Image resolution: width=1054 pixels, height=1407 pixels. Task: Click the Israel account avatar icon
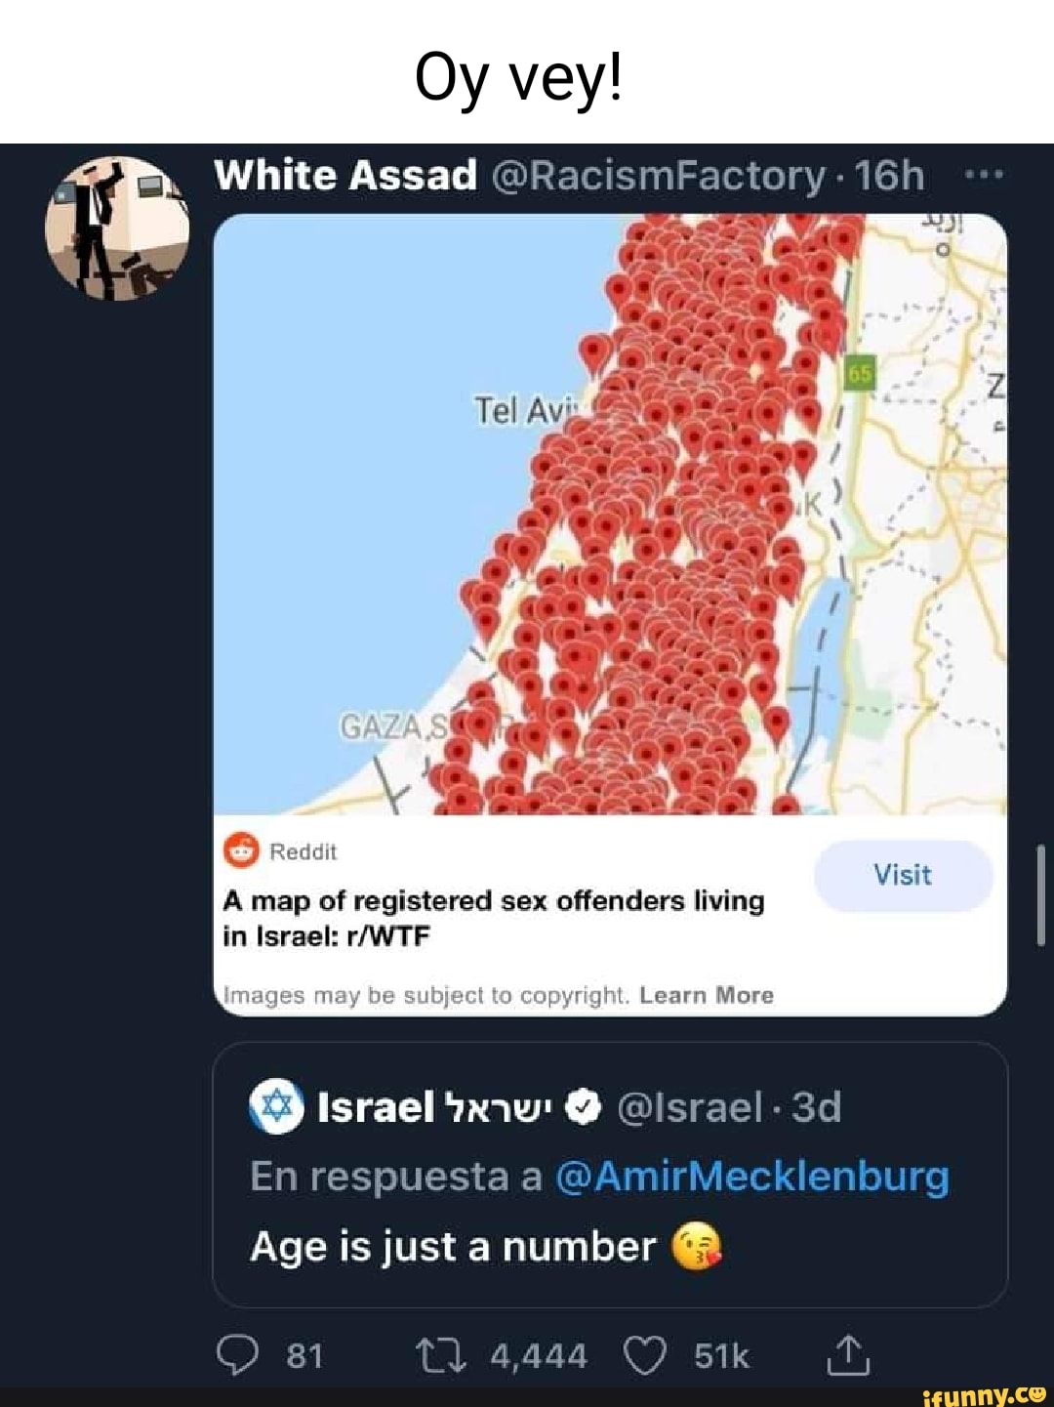(x=277, y=1107)
